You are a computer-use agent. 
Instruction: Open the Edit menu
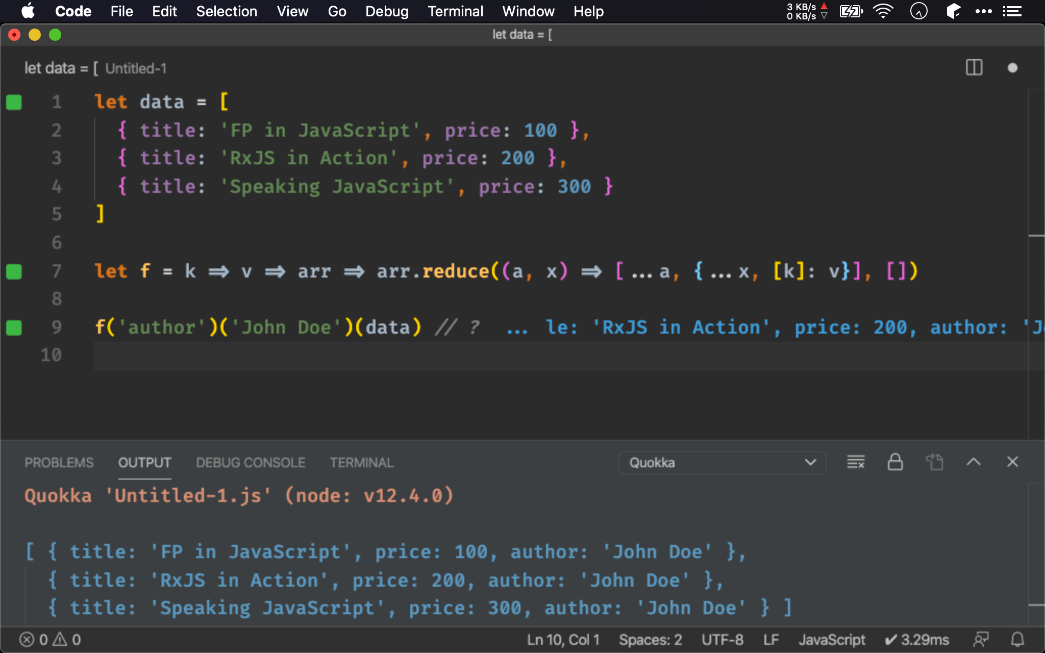[x=164, y=11]
